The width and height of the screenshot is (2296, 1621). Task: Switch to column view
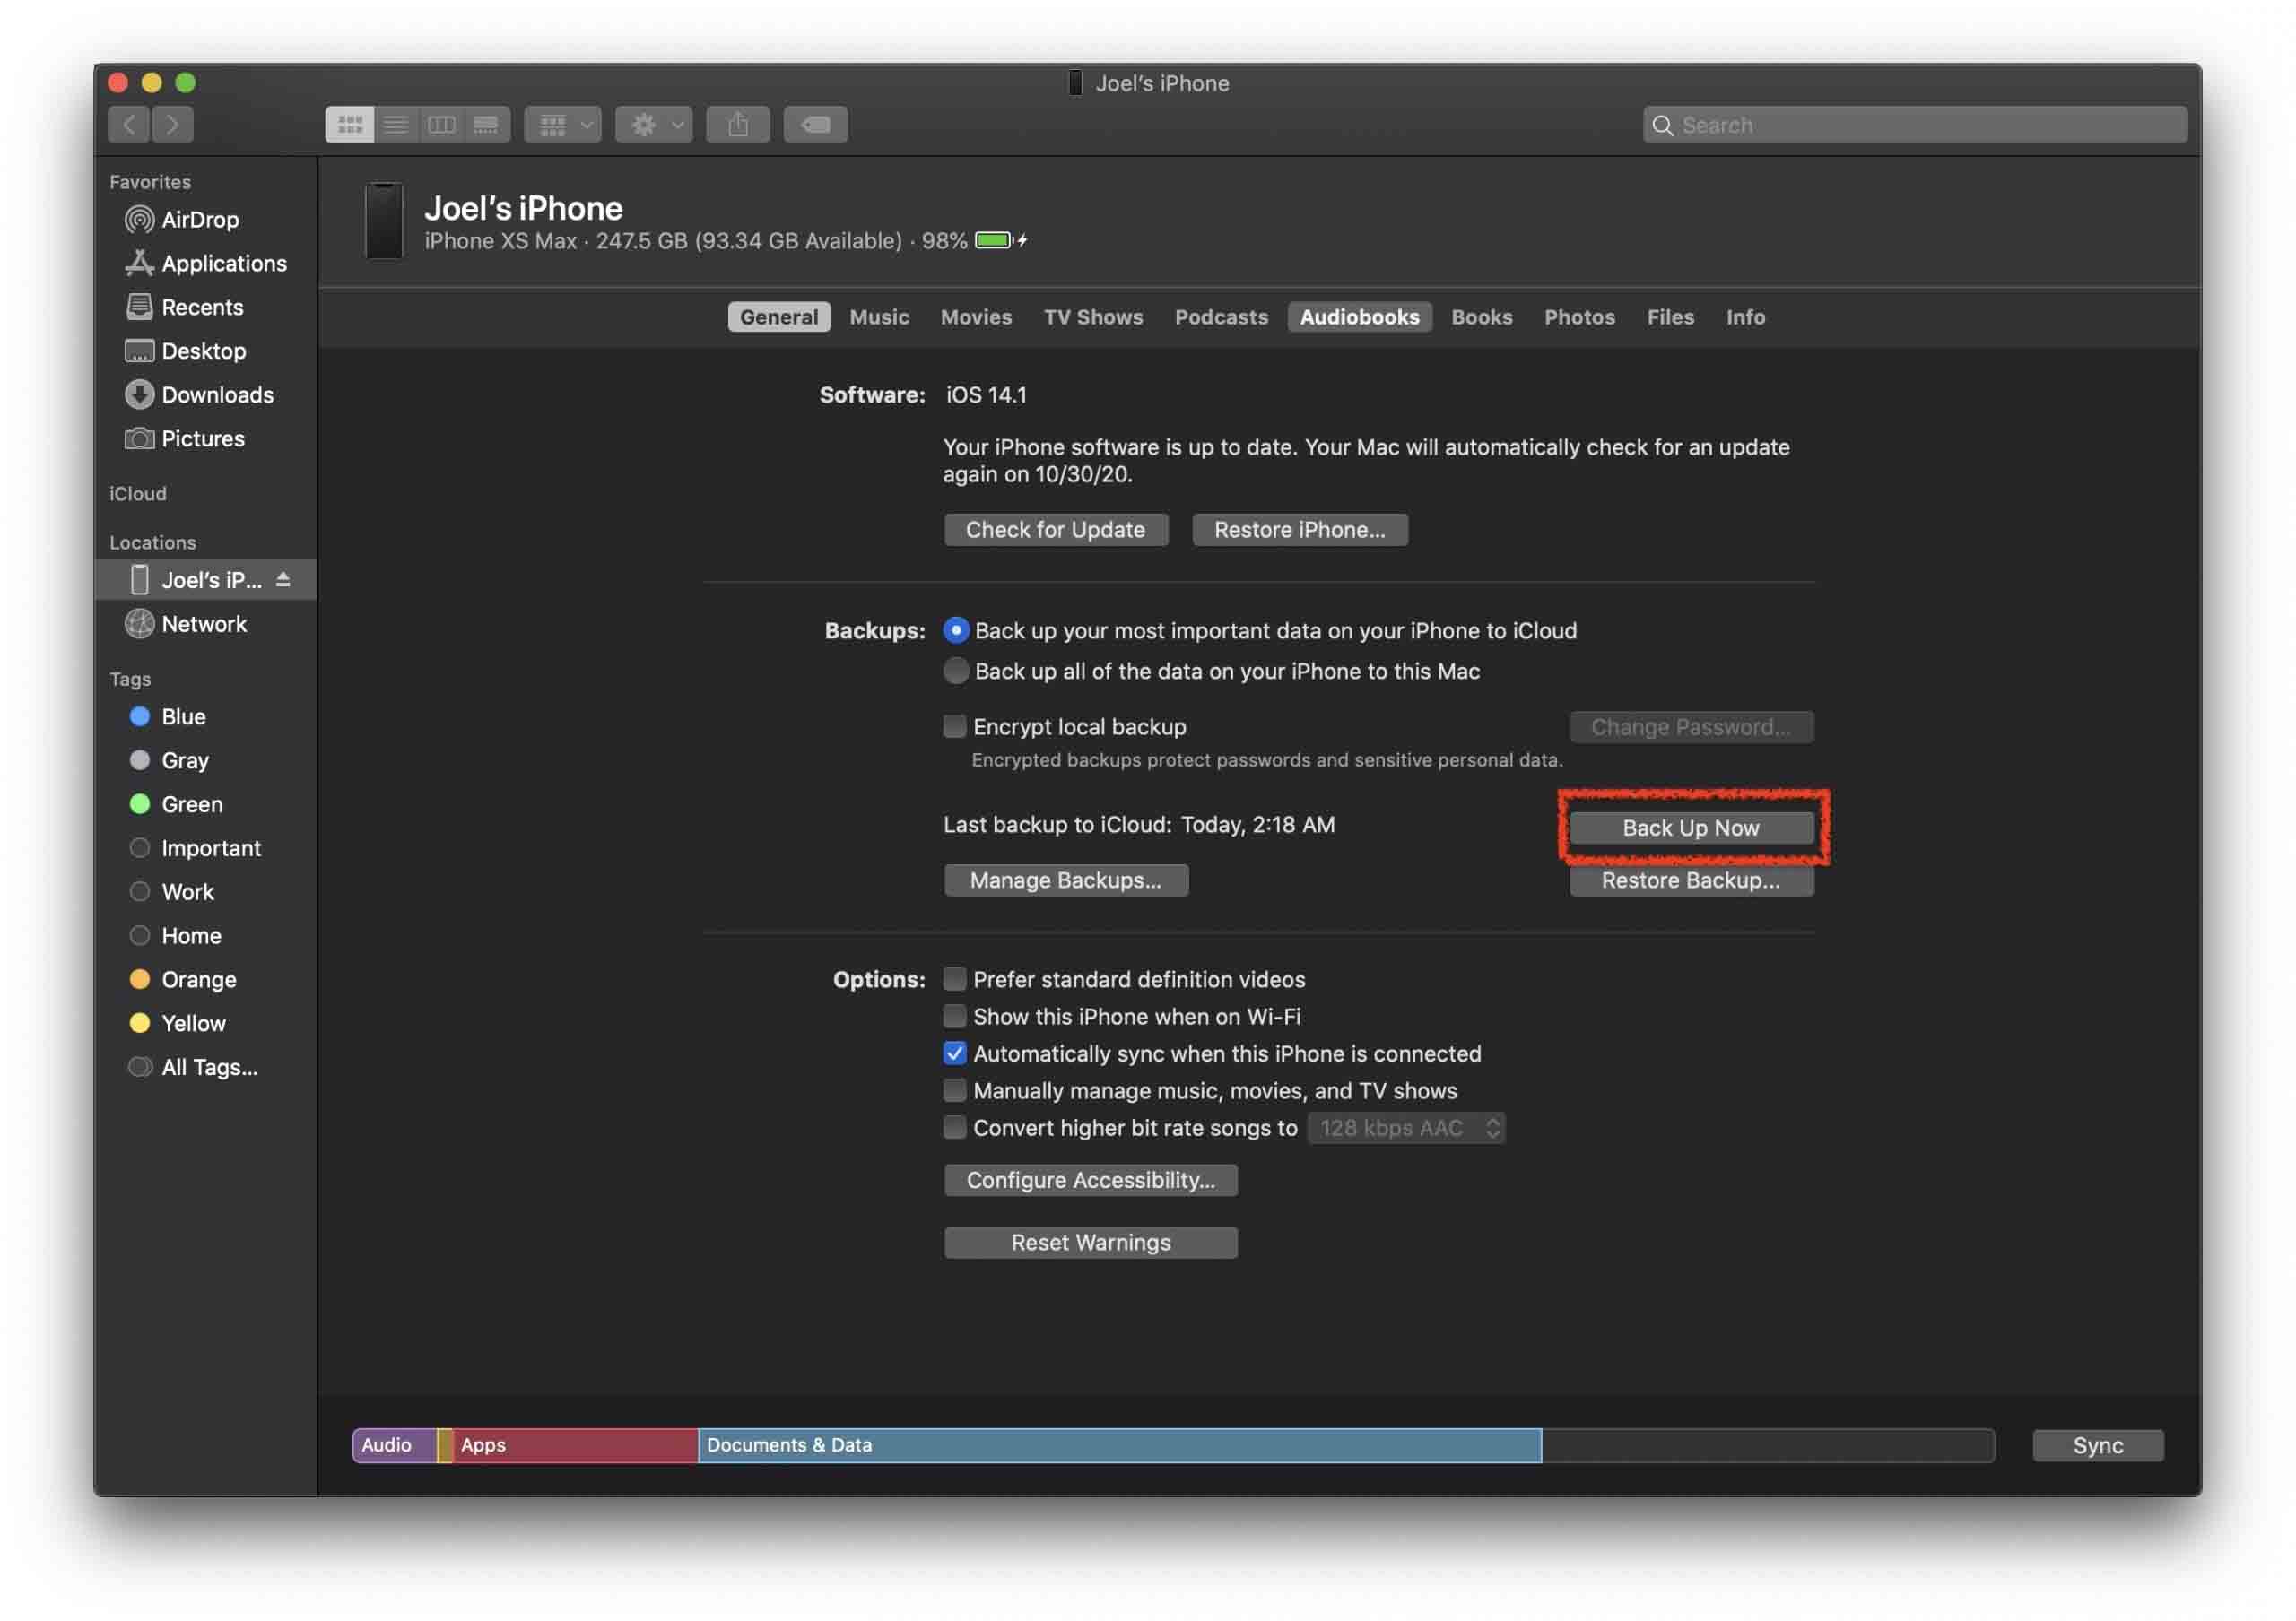[x=441, y=125]
